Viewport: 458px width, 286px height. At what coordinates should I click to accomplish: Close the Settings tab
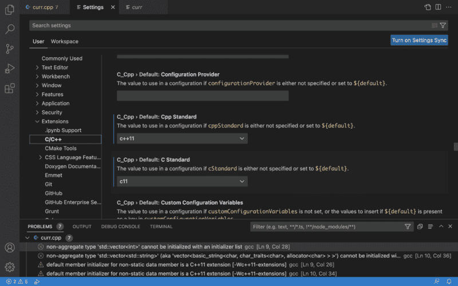click(x=113, y=7)
